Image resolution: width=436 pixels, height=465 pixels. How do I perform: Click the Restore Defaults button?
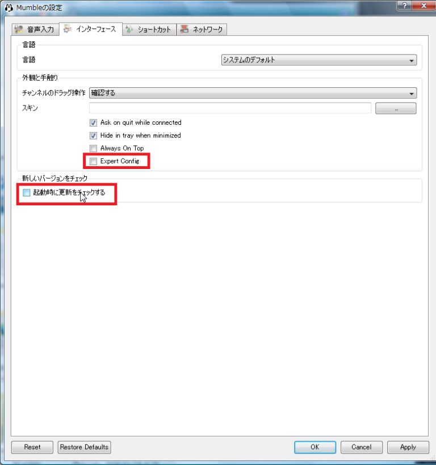84,447
